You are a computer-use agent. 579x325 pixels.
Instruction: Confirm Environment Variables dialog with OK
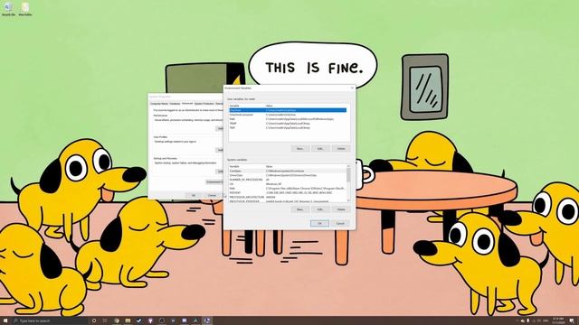[x=319, y=223]
